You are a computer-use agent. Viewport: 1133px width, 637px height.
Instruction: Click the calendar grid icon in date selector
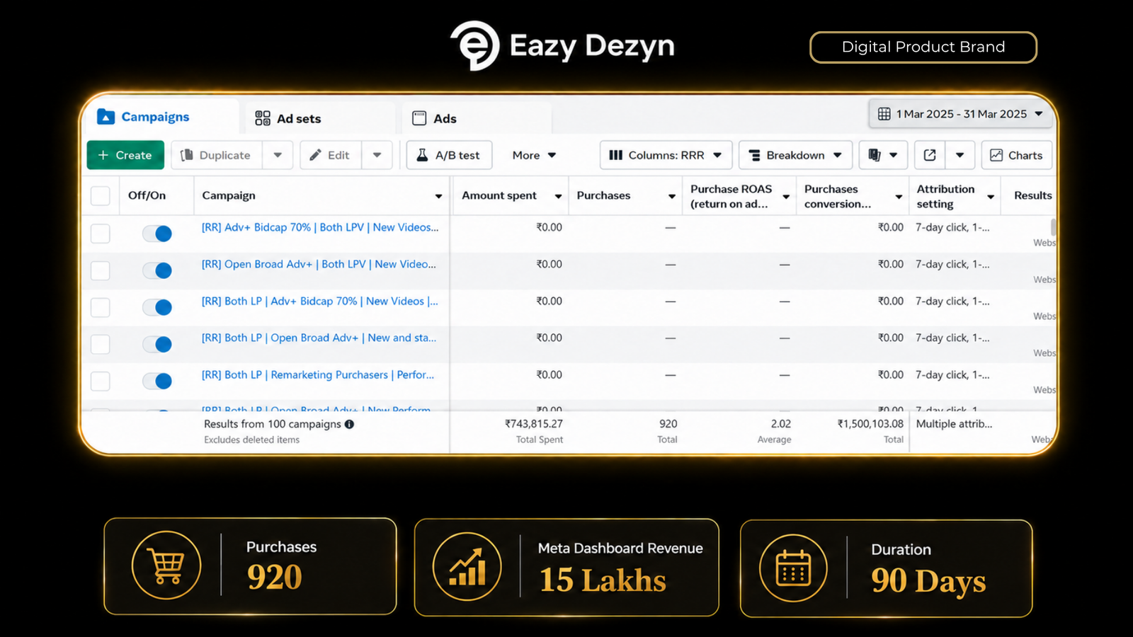coord(884,114)
